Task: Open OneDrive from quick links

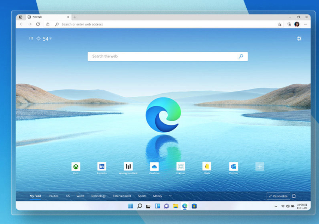Action: [x=155, y=167]
